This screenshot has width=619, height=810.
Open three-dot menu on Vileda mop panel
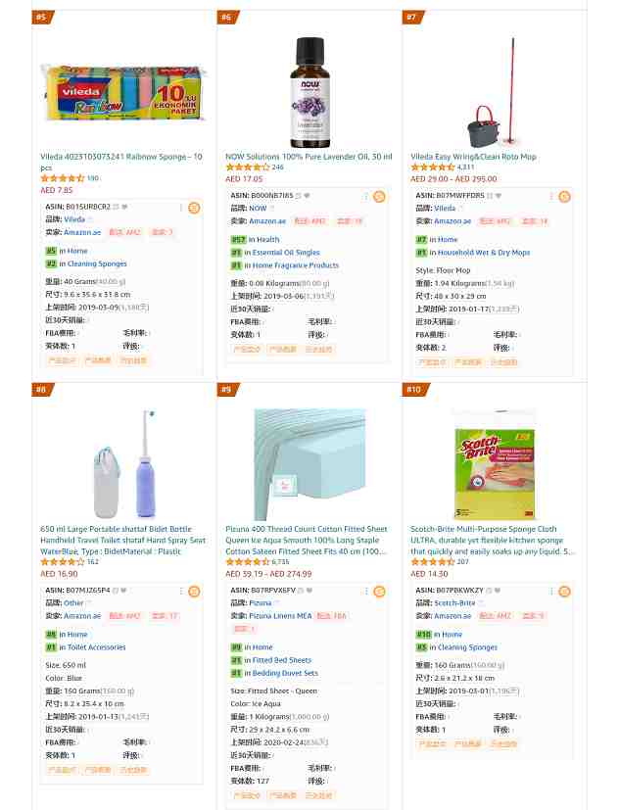(551, 196)
